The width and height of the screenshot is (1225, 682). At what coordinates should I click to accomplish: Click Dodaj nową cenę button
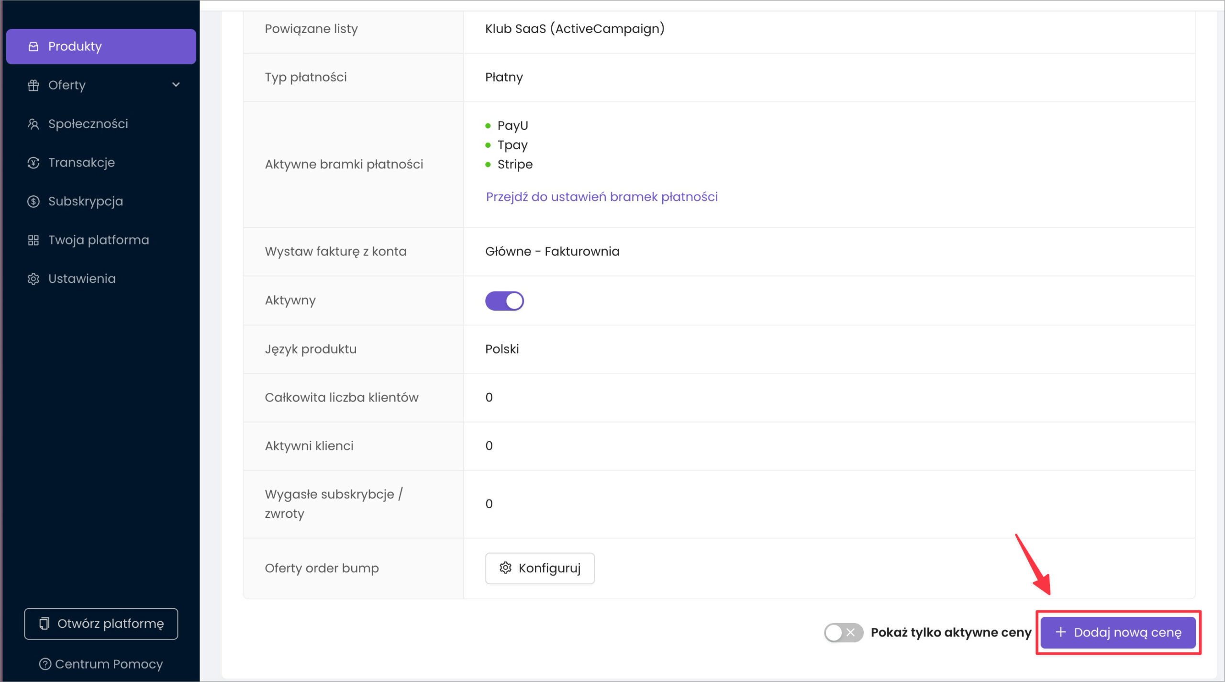1118,633
